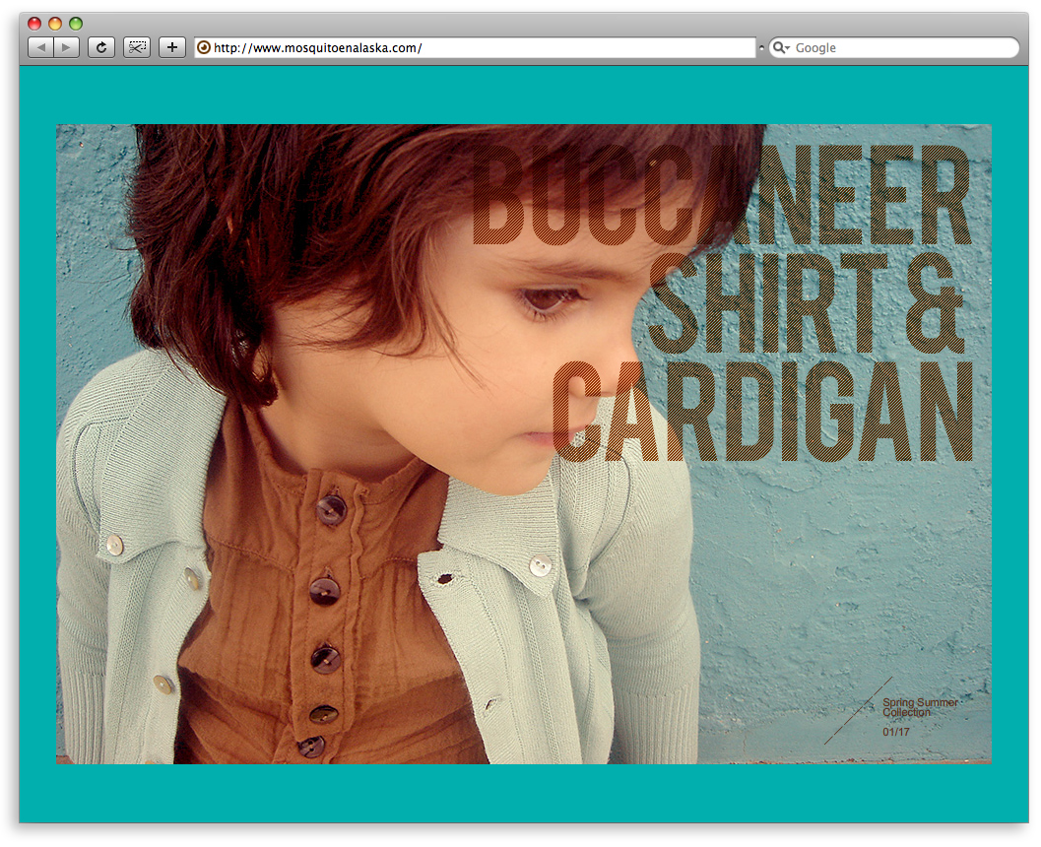Reload the current page

100,47
